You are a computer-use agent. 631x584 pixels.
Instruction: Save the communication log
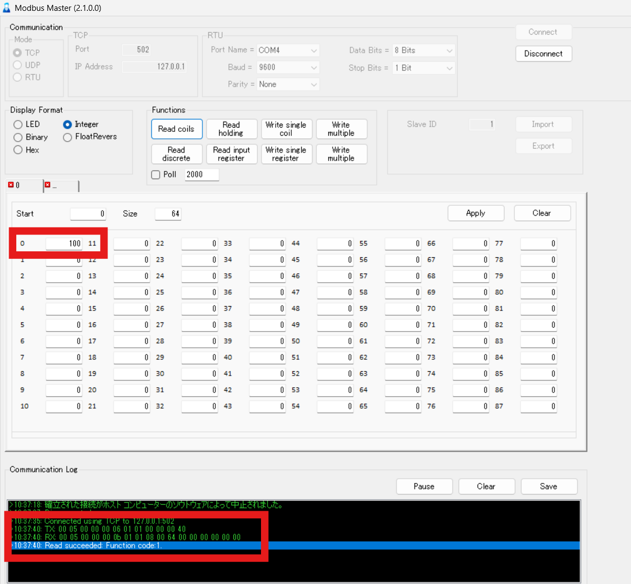tap(549, 486)
